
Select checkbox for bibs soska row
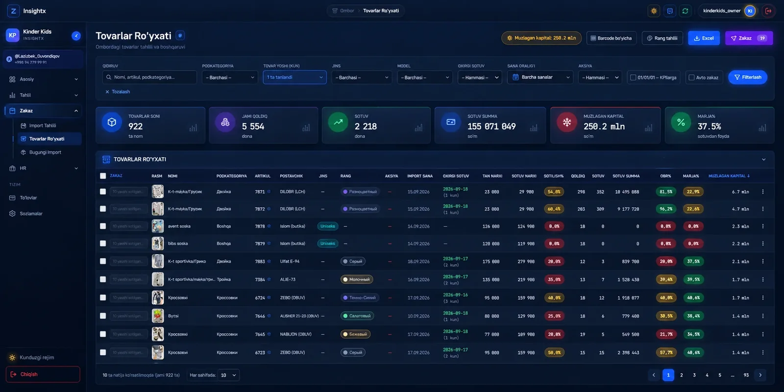coord(103,244)
